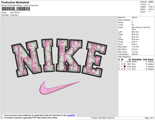
Task: Click the N# column header
Action: 122,59
